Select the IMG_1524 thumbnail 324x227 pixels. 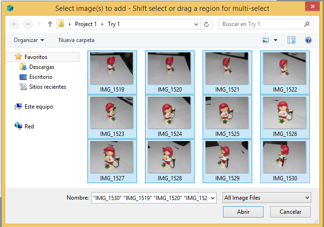point(170,117)
